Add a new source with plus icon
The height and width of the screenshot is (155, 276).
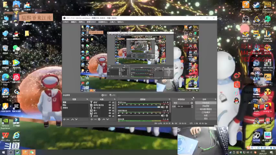(91, 120)
